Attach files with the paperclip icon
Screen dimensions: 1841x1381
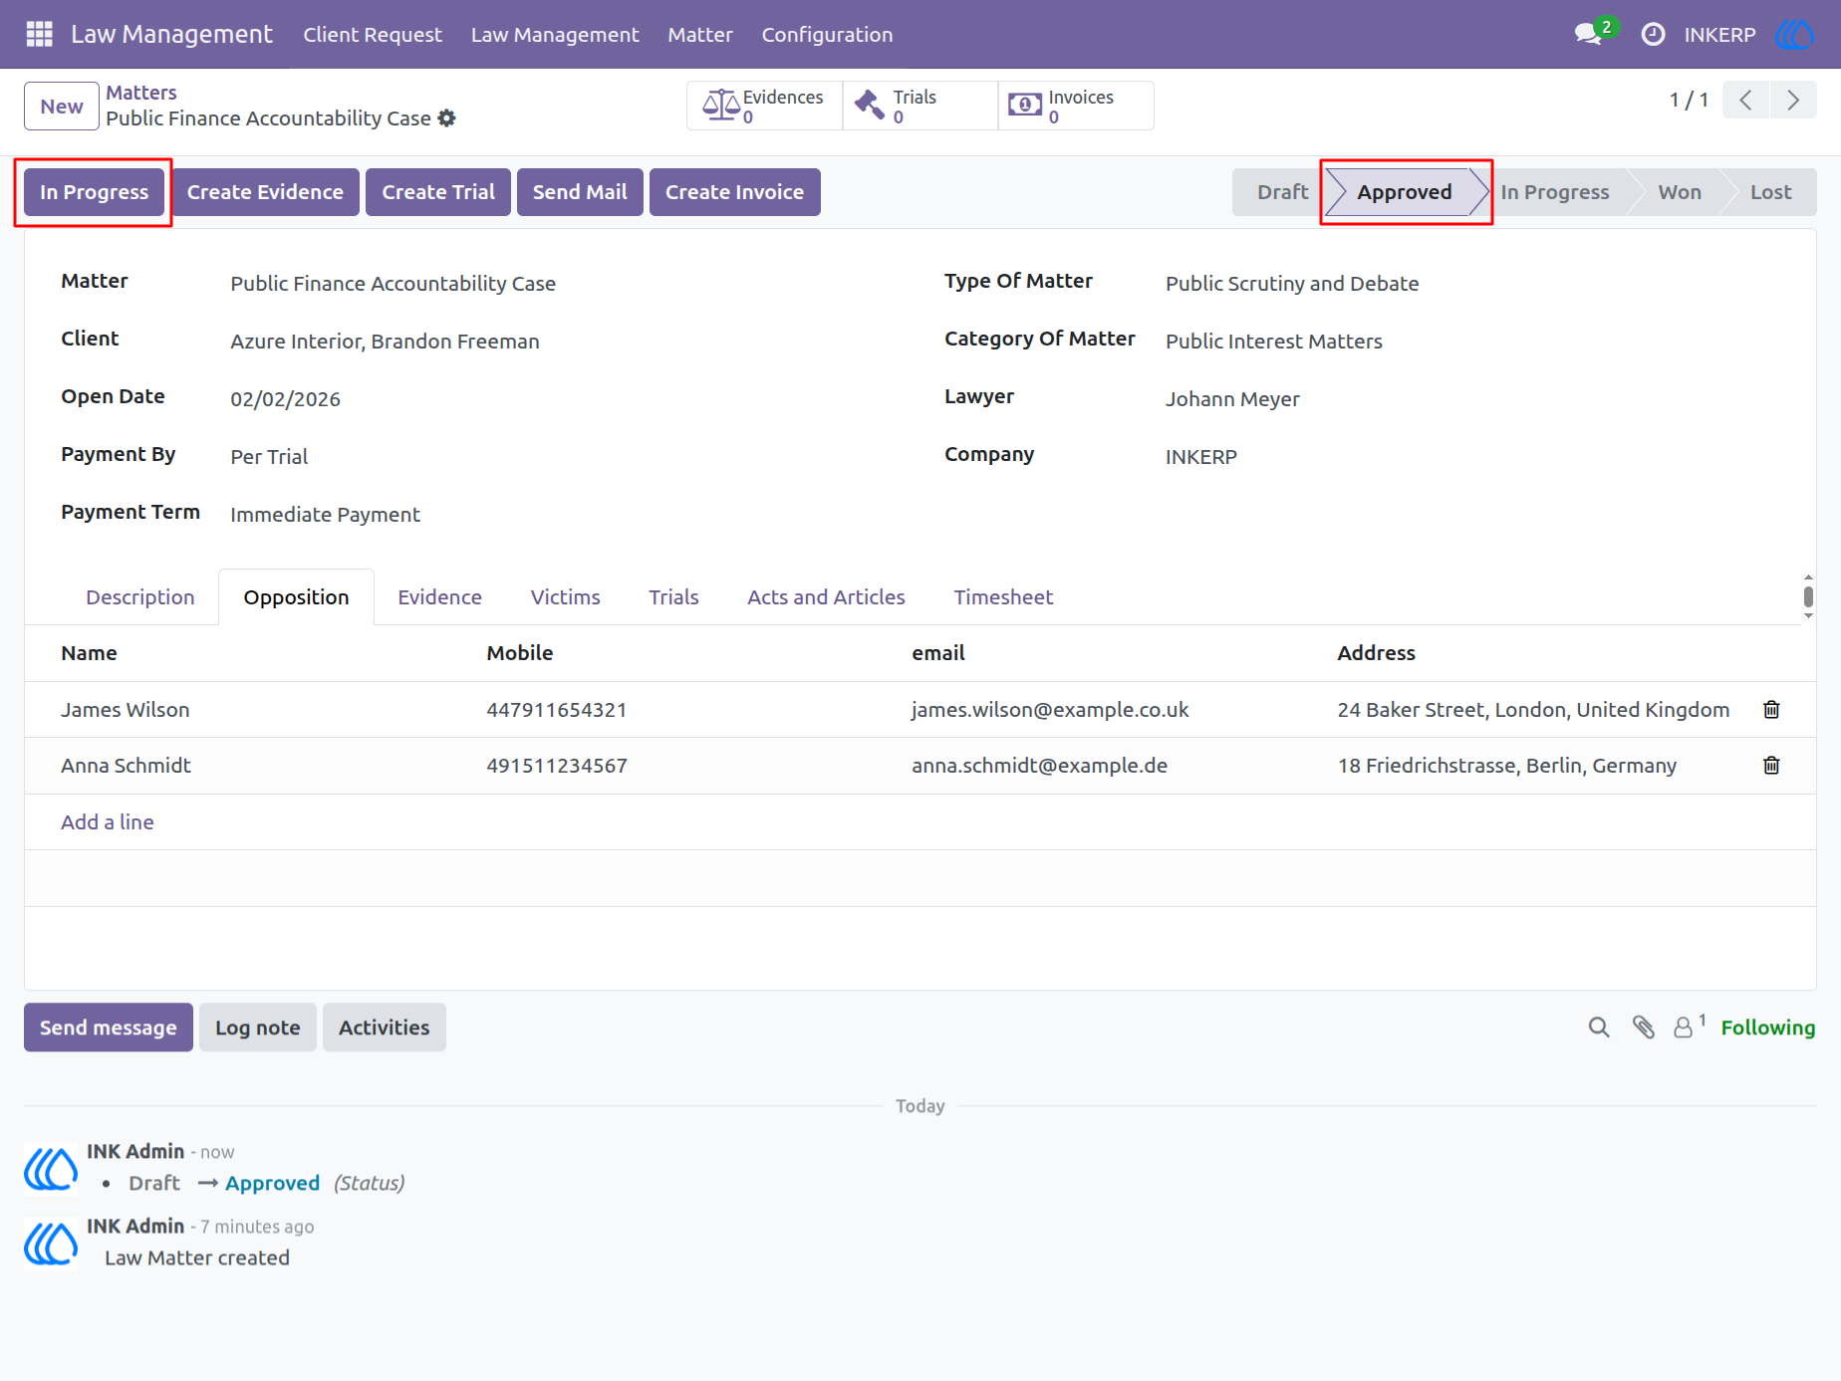(x=1643, y=1027)
